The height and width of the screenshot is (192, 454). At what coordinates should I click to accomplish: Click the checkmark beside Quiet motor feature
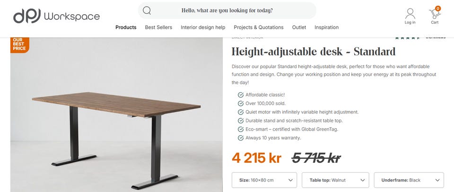pyautogui.click(x=241, y=112)
